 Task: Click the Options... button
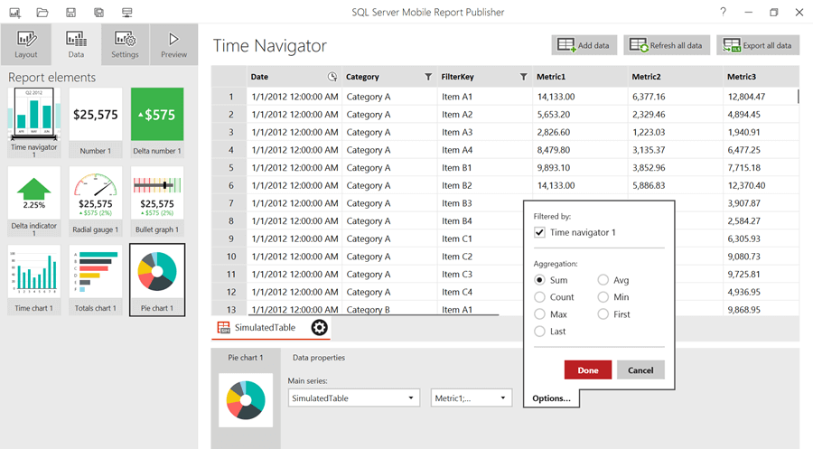pyautogui.click(x=551, y=398)
